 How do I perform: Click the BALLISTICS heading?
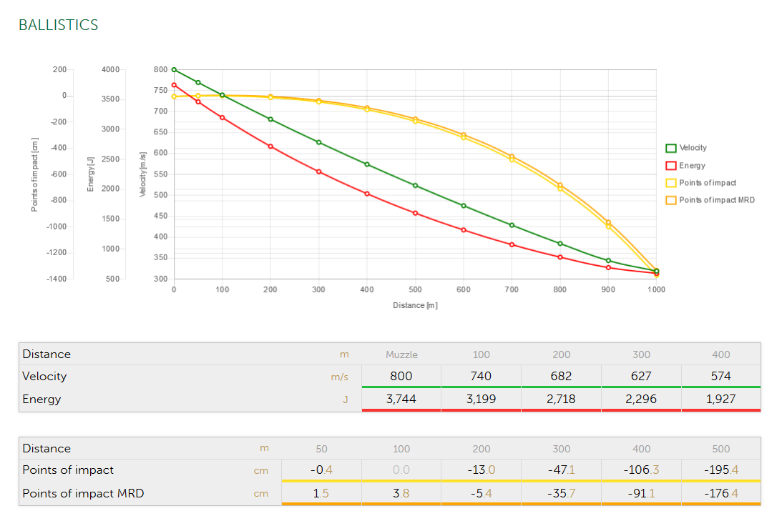(58, 25)
